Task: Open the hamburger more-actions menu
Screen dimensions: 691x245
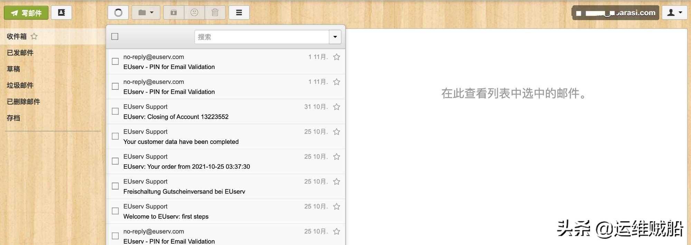Action: click(239, 13)
